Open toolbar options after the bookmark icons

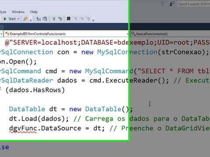tap(93, 20)
